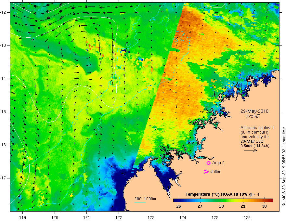
Task: Click the 'and velocity for' legend line
Action: (x=254, y=137)
